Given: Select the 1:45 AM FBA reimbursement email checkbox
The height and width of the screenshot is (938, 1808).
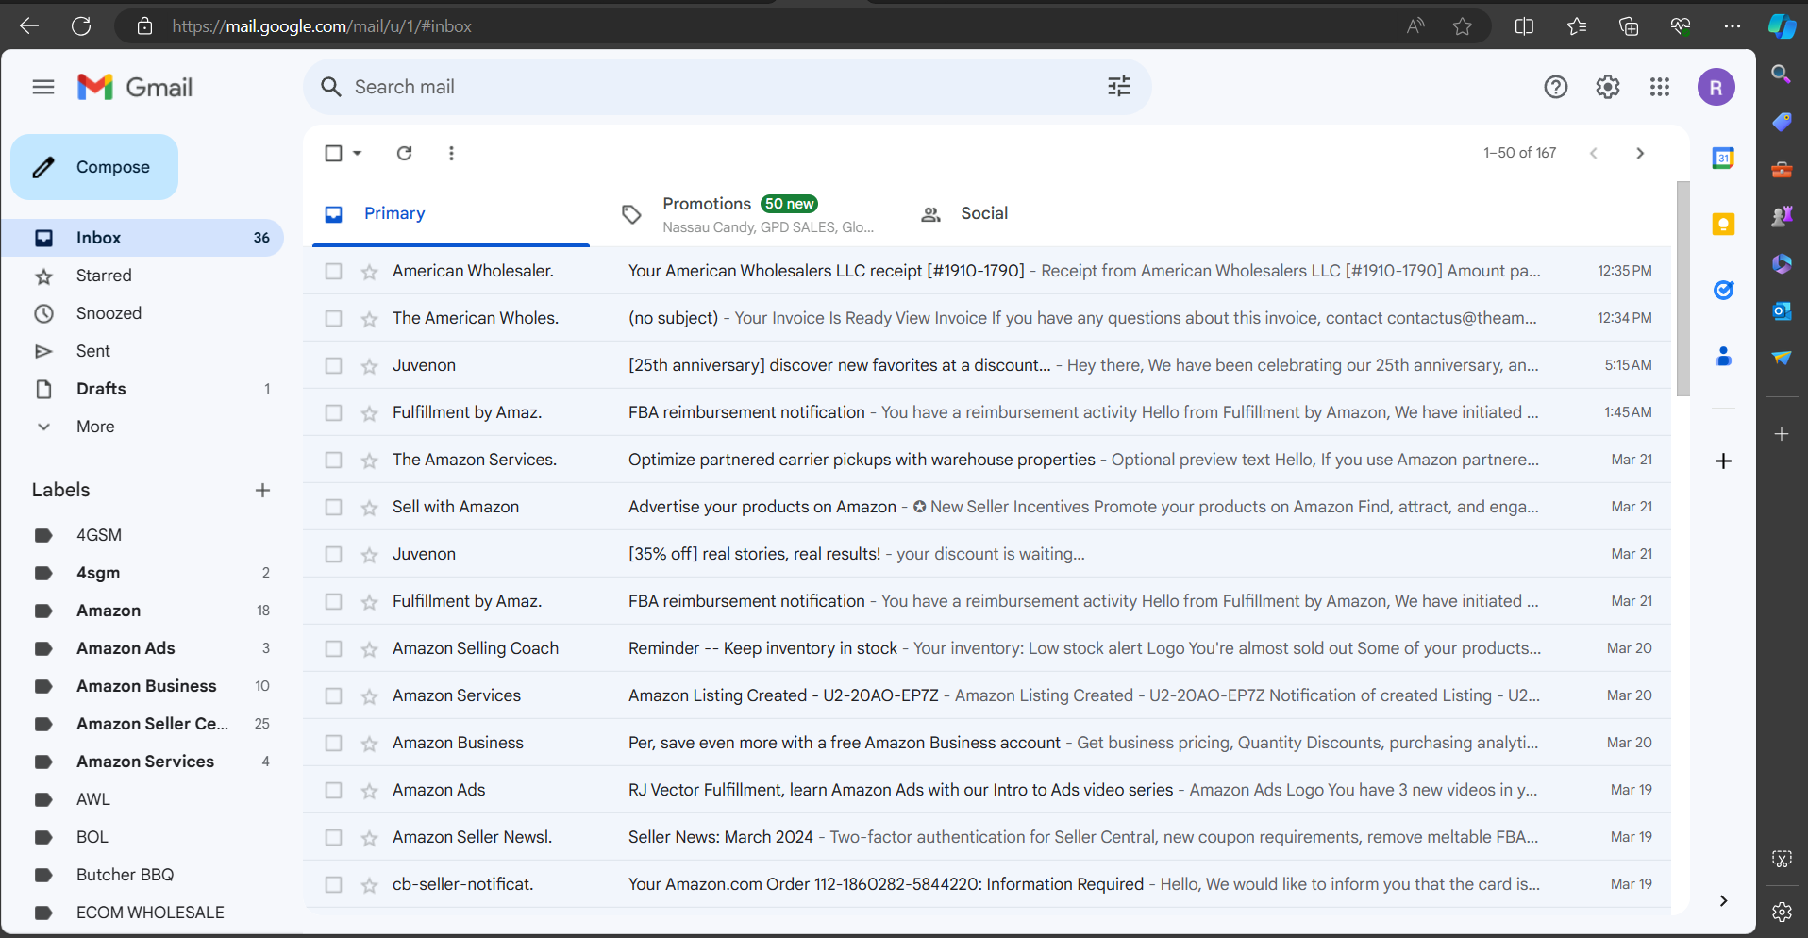Looking at the screenshot, I should (x=334, y=413).
